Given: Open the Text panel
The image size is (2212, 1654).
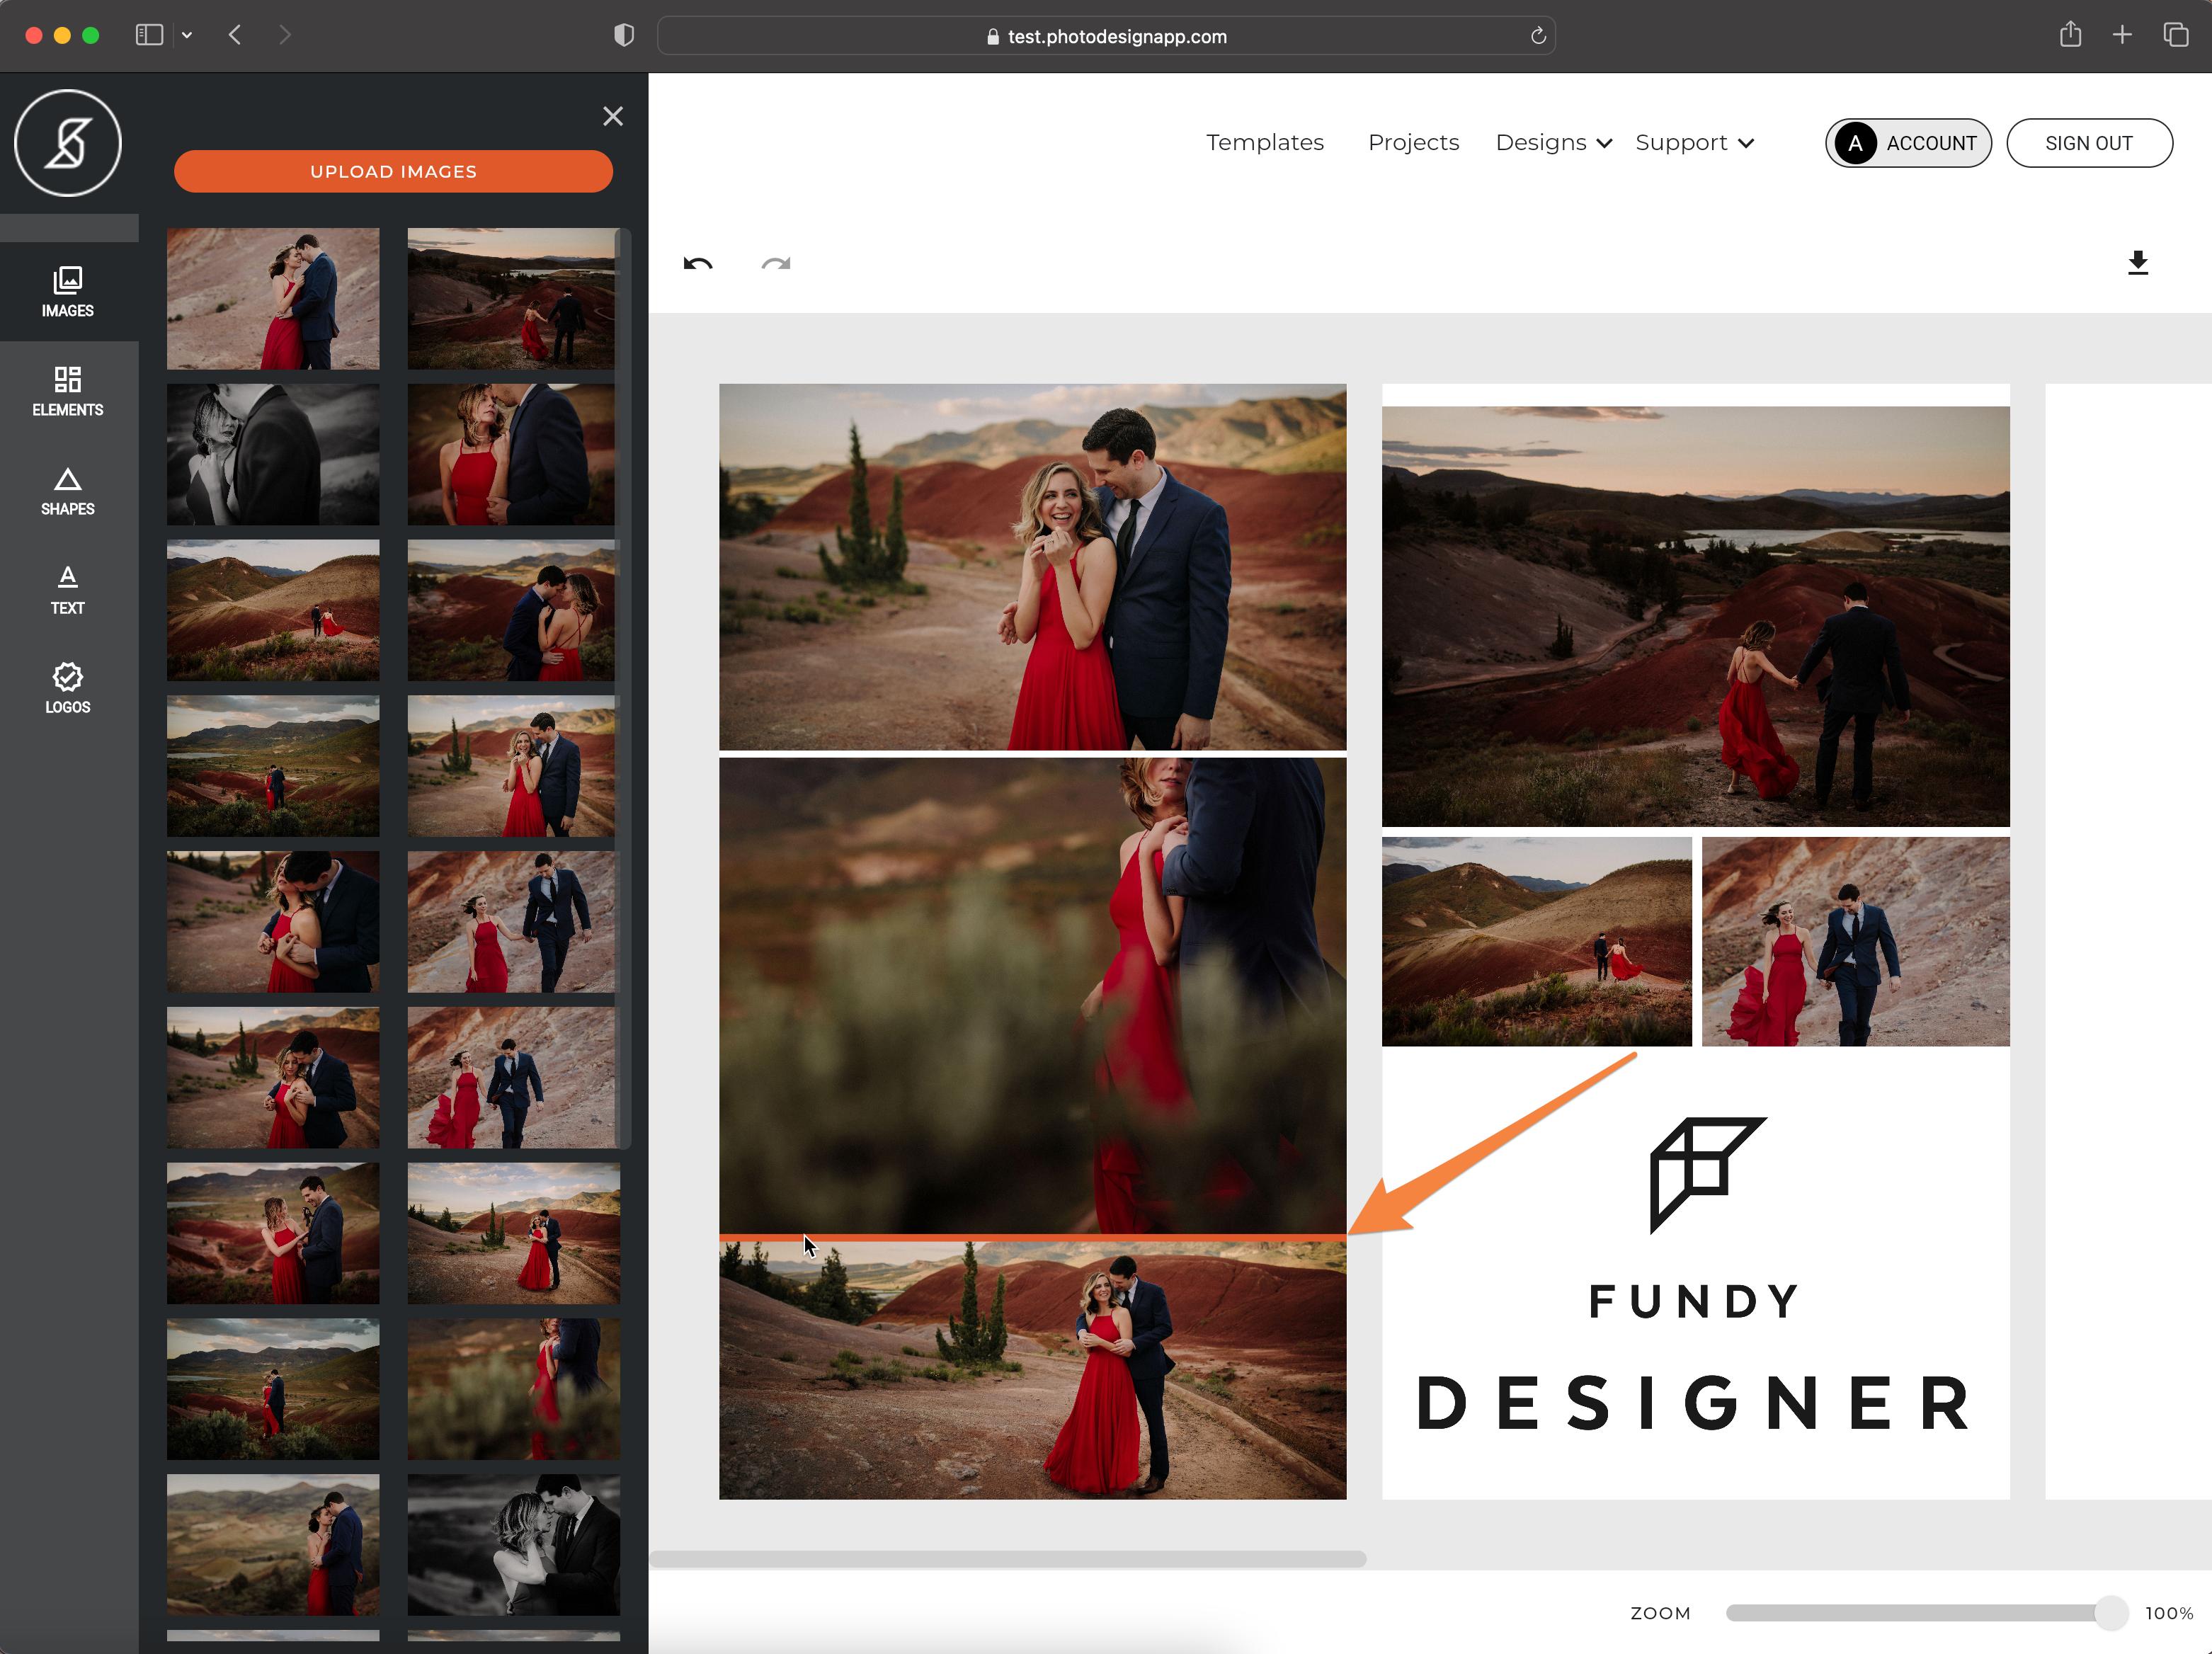Looking at the screenshot, I should [68, 589].
